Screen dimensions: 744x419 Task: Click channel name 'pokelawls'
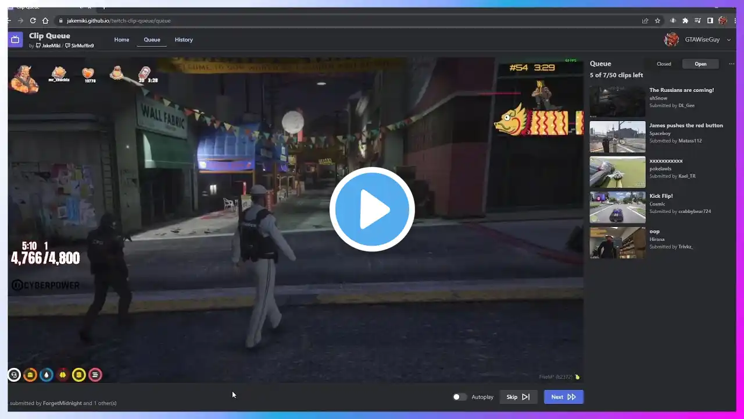pos(660,169)
